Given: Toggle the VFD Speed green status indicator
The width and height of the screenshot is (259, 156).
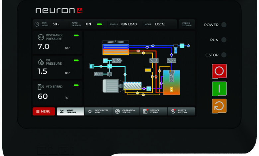Looking at the screenshot, I should (76, 85).
